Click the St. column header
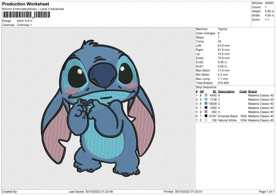This screenshot has width=276, height=195. click(214, 91)
